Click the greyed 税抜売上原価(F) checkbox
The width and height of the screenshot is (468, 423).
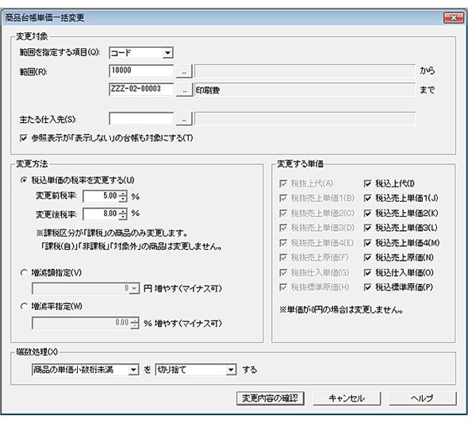283,258
